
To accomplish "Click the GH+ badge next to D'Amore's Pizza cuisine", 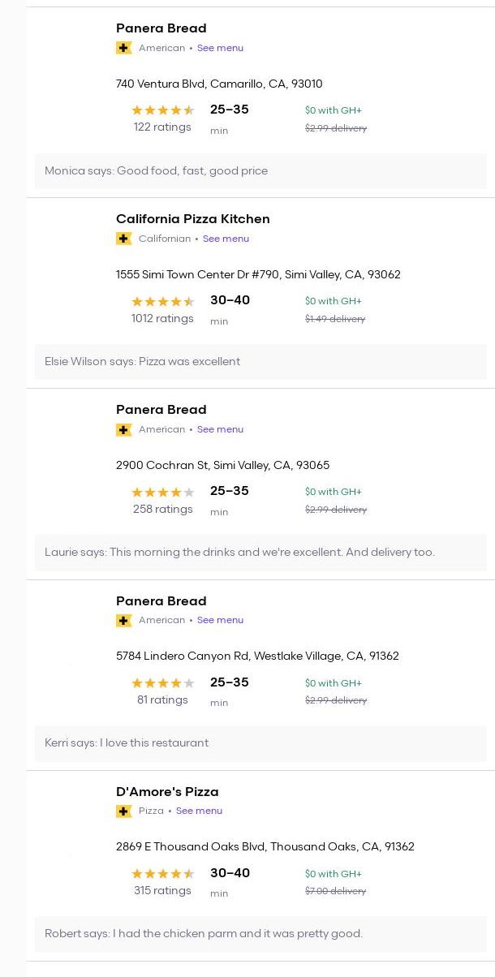I will (124, 811).
